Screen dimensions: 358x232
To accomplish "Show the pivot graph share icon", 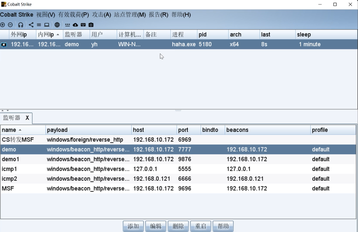I will click(31, 25).
